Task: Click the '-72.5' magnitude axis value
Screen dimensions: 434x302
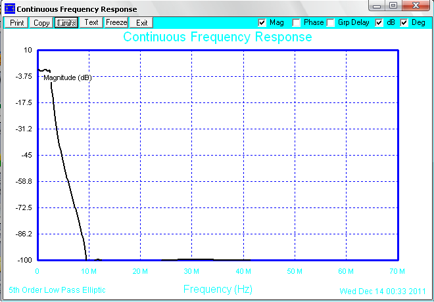Action: 24,207
